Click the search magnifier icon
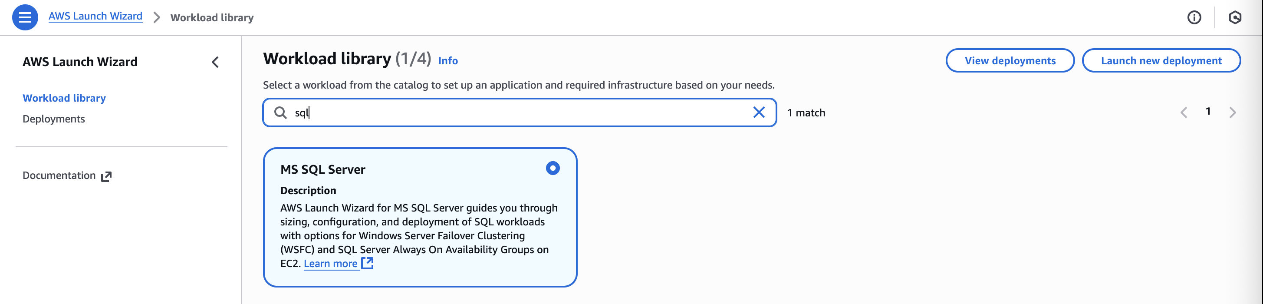 (x=280, y=113)
